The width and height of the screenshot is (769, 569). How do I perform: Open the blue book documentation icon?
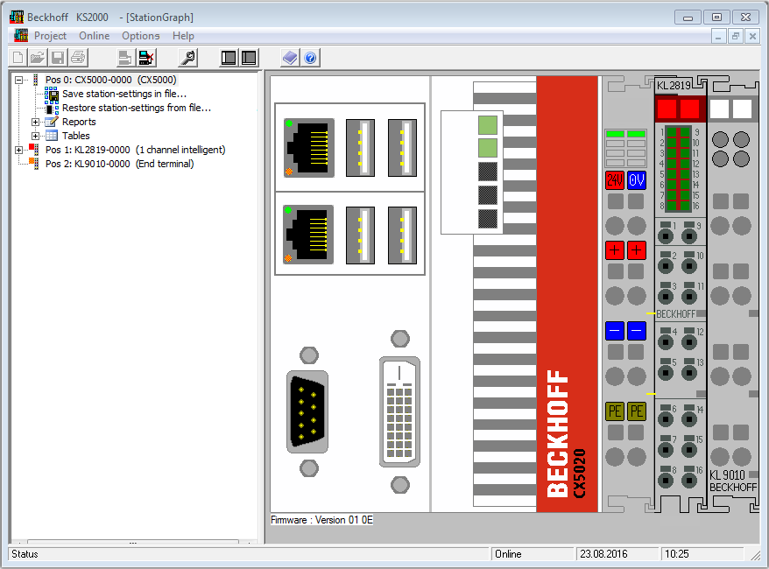(x=290, y=58)
